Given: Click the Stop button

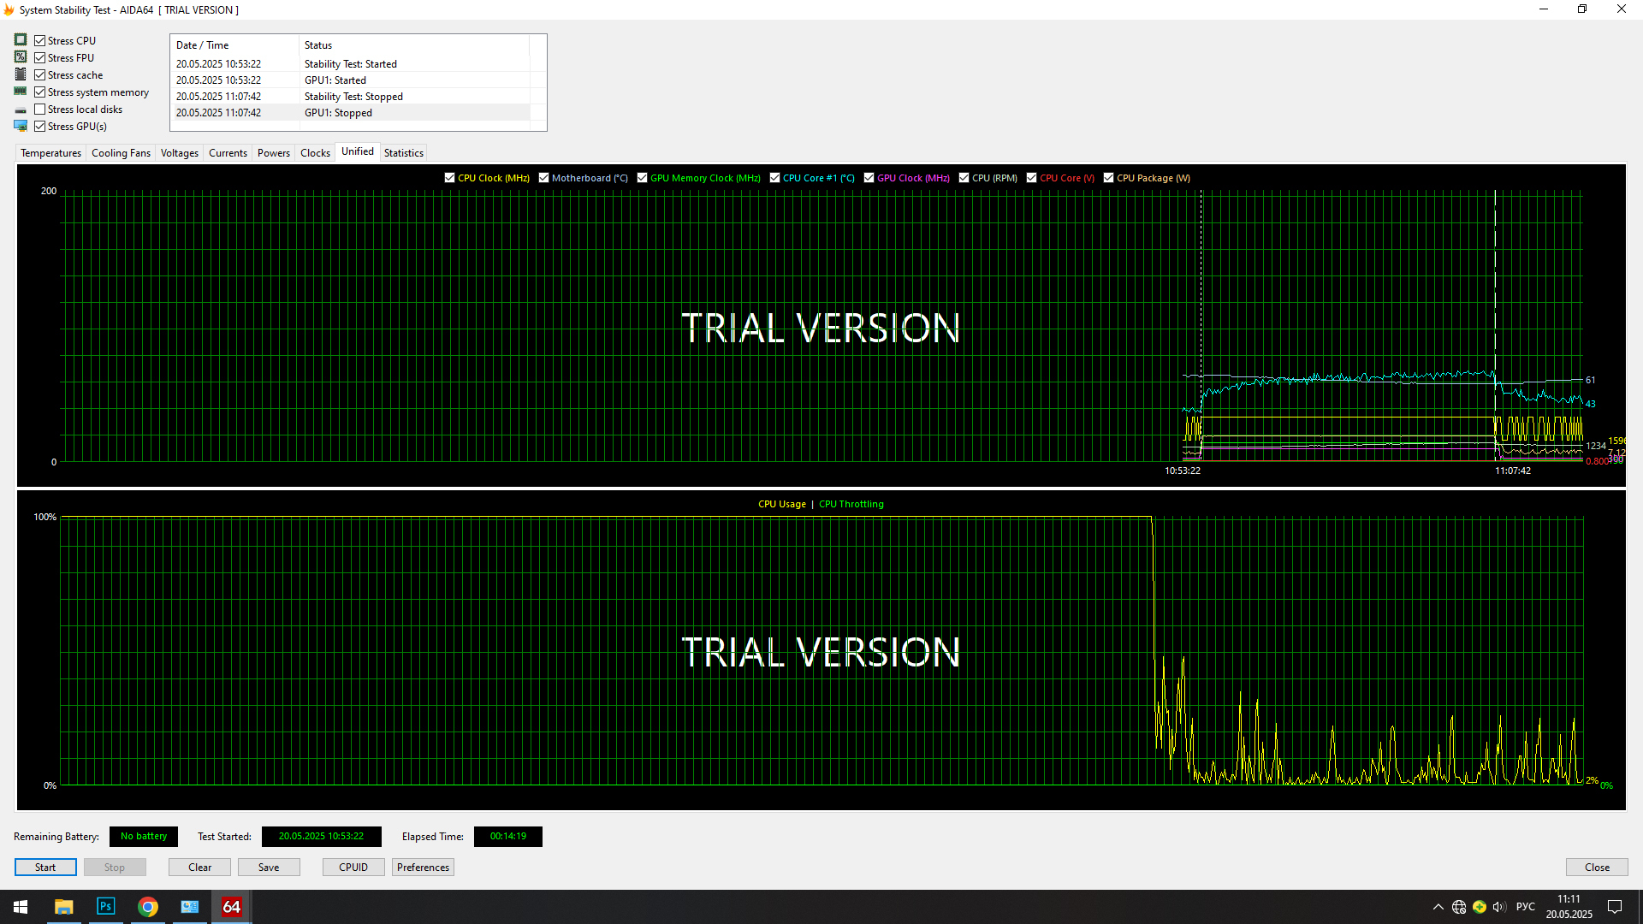Looking at the screenshot, I should tap(115, 868).
